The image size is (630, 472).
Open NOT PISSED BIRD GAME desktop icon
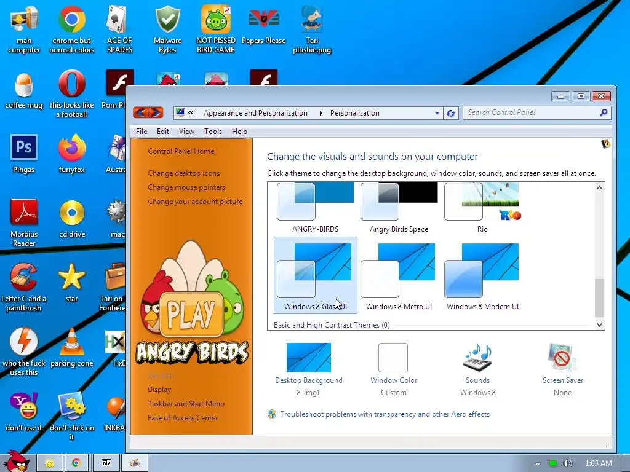[216, 29]
